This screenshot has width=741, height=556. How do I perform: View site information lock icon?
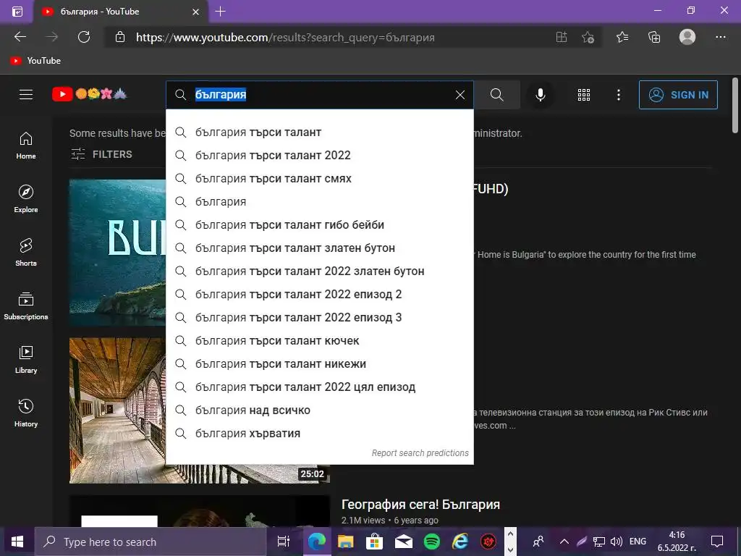120,37
